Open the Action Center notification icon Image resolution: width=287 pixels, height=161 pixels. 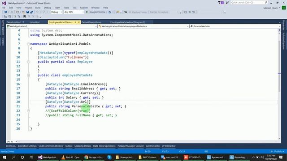[x=281, y=157]
